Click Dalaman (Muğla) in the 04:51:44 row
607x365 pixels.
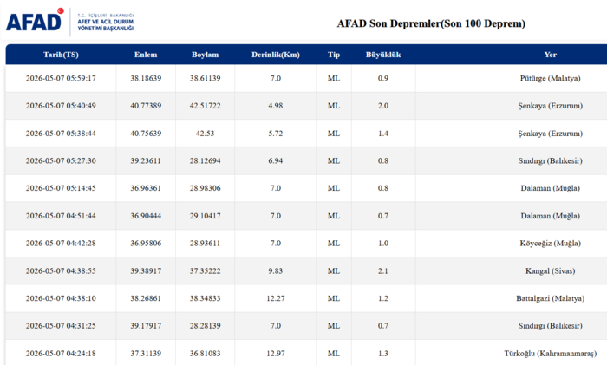pyautogui.click(x=550, y=216)
